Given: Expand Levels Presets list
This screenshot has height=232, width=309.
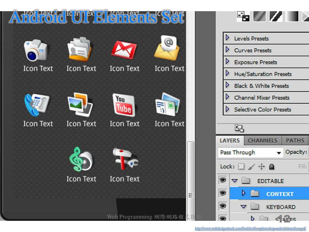Looking at the screenshot, I should 228,37.
